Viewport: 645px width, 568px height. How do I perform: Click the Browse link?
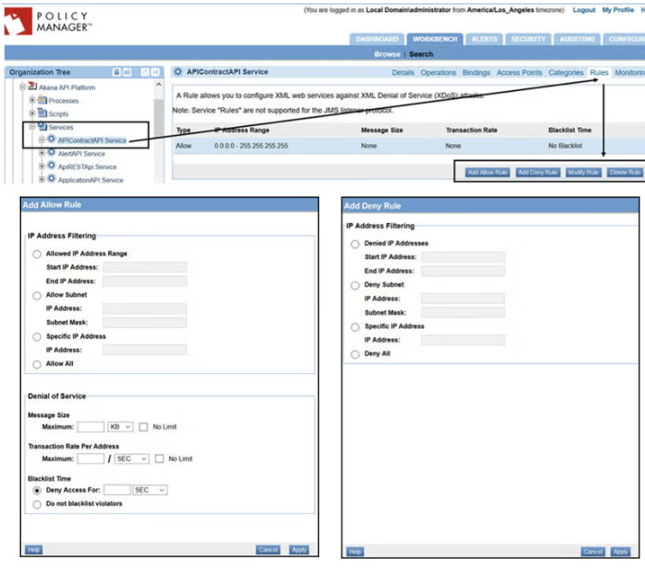387,54
